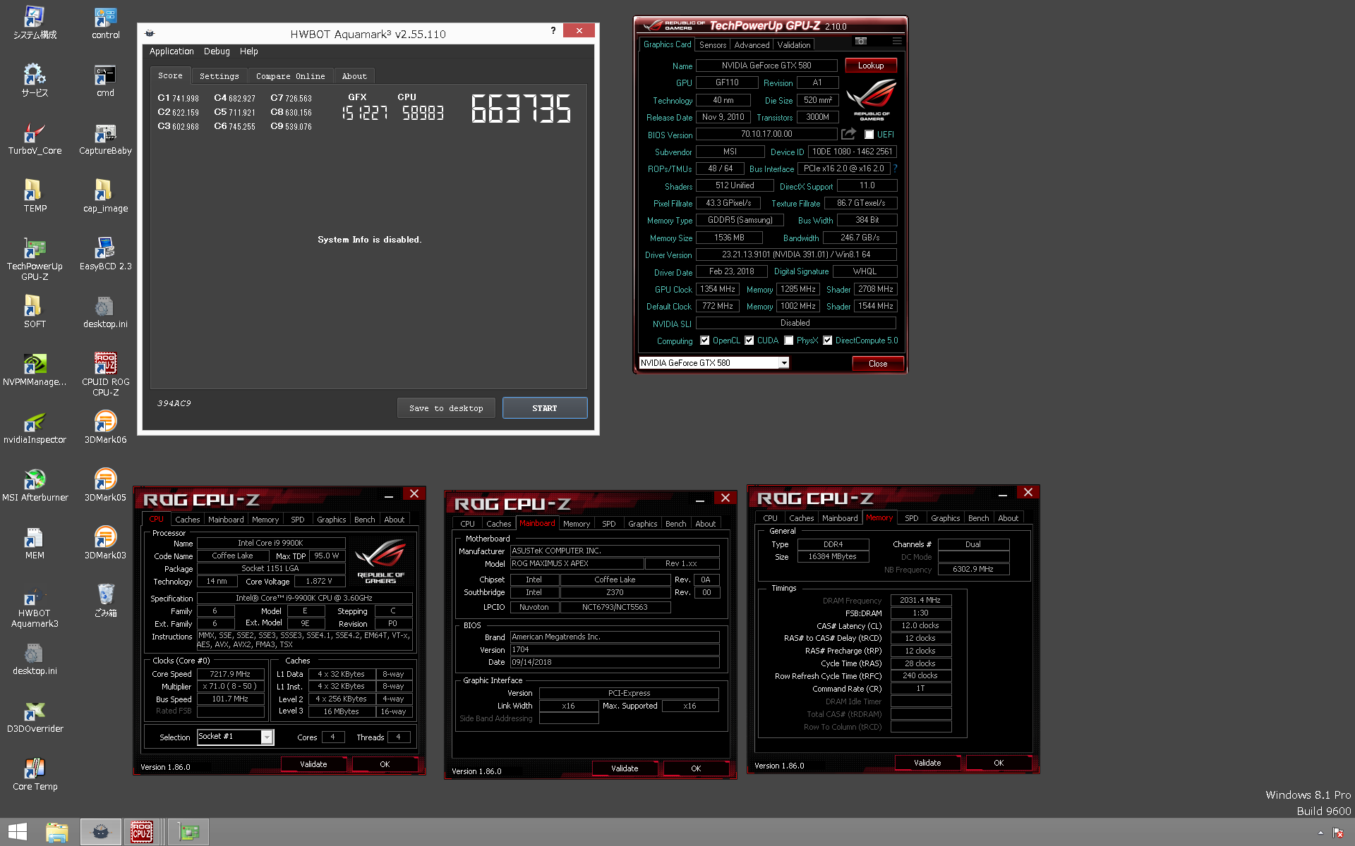Open File Explorer from the taskbar
This screenshot has height=846, width=1355.
[x=57, y=832]
